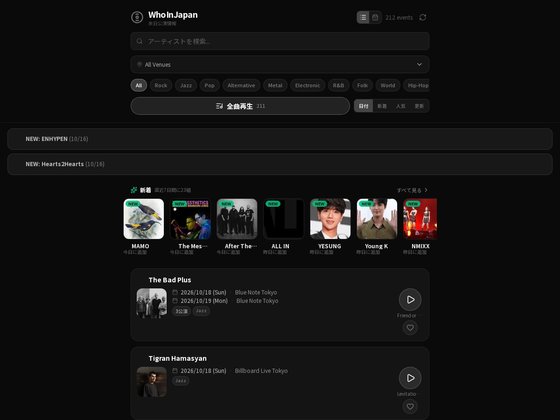Open YESUNG new arrival thumbnail
The image size is (560, 420).
[330, 219]
